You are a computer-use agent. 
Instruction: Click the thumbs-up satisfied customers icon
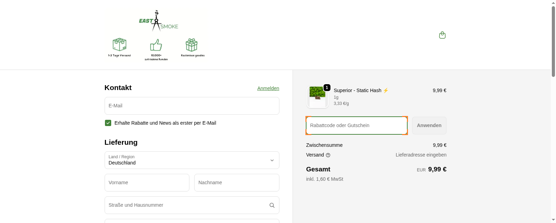[x=156, y=45]
